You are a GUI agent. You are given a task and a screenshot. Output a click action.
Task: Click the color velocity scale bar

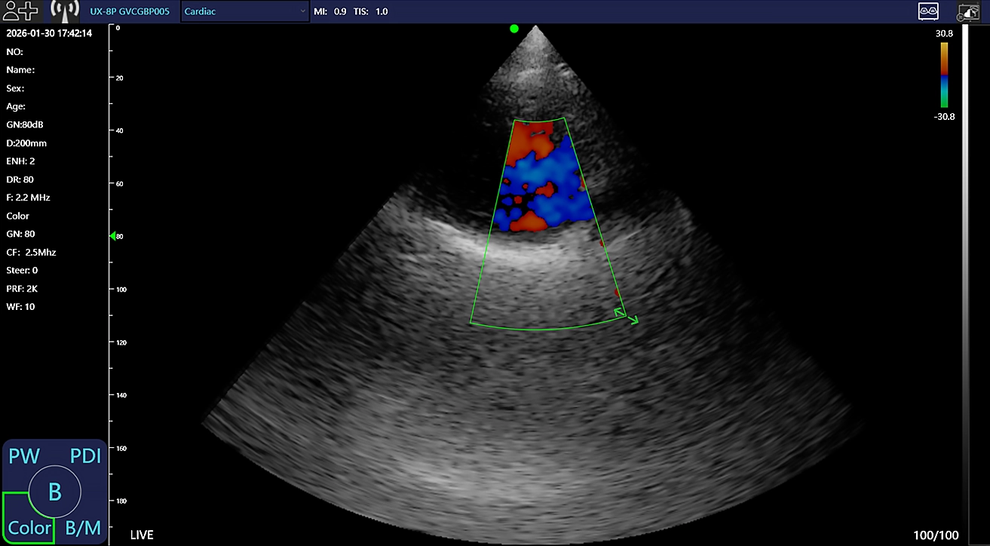click(944, 75)
